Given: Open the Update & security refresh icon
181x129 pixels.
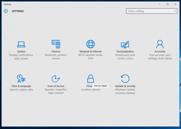Looking at the screenshot, I should (x=125, y=79).
